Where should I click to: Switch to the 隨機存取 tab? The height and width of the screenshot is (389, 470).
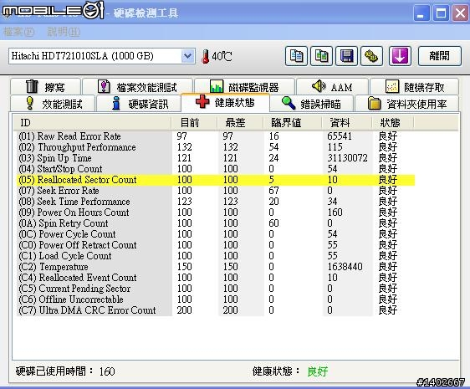pyautogui.click(x=414, y=87)
